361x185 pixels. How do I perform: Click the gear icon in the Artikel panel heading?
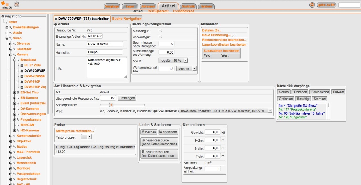[56, 24]
